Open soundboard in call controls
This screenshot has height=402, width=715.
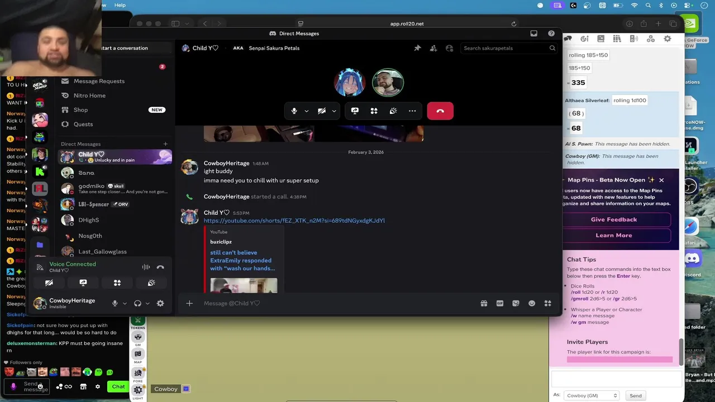(393, 111)
